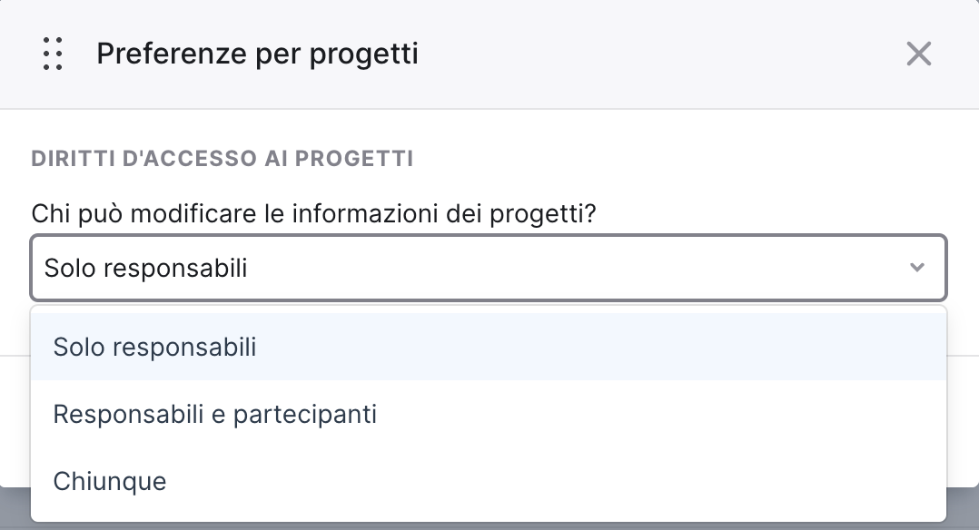Dismiss the preferences panel with the X icon
Viewport: 979px width, 530px height.
pyautogui.click(x=918, y=54)
